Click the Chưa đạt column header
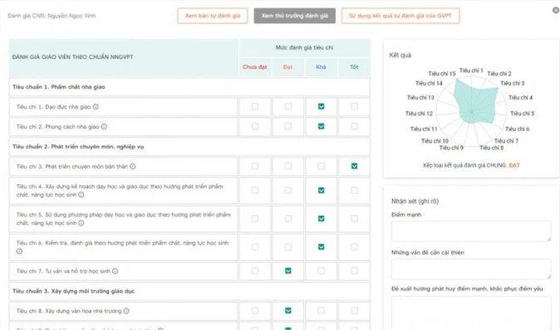This screenshot has height=330, width=560. pos(255,67)
